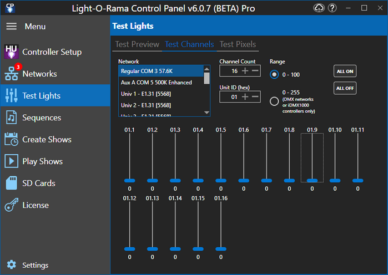388x275 pixels.
Task: Click channel 01.16 slider handle
Action: pyautogui.click(x=221, y=249)
